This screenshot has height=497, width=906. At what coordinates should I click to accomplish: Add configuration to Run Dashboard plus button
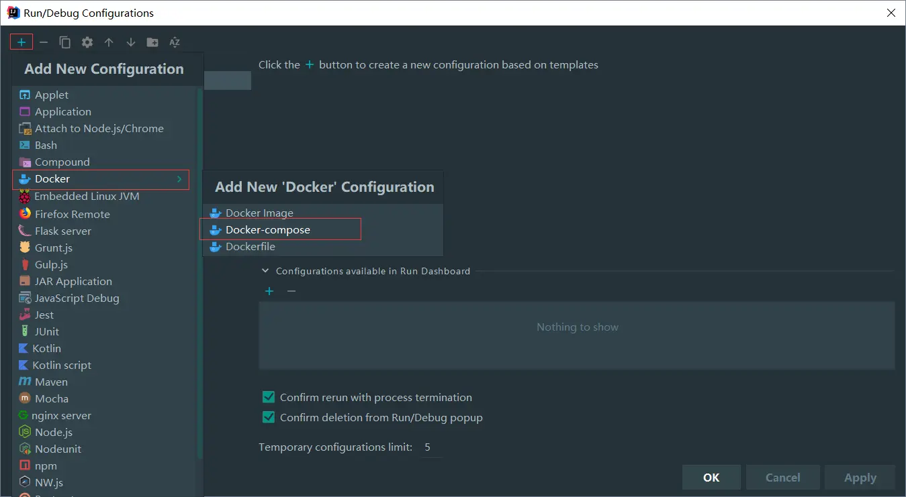point(269,291)
